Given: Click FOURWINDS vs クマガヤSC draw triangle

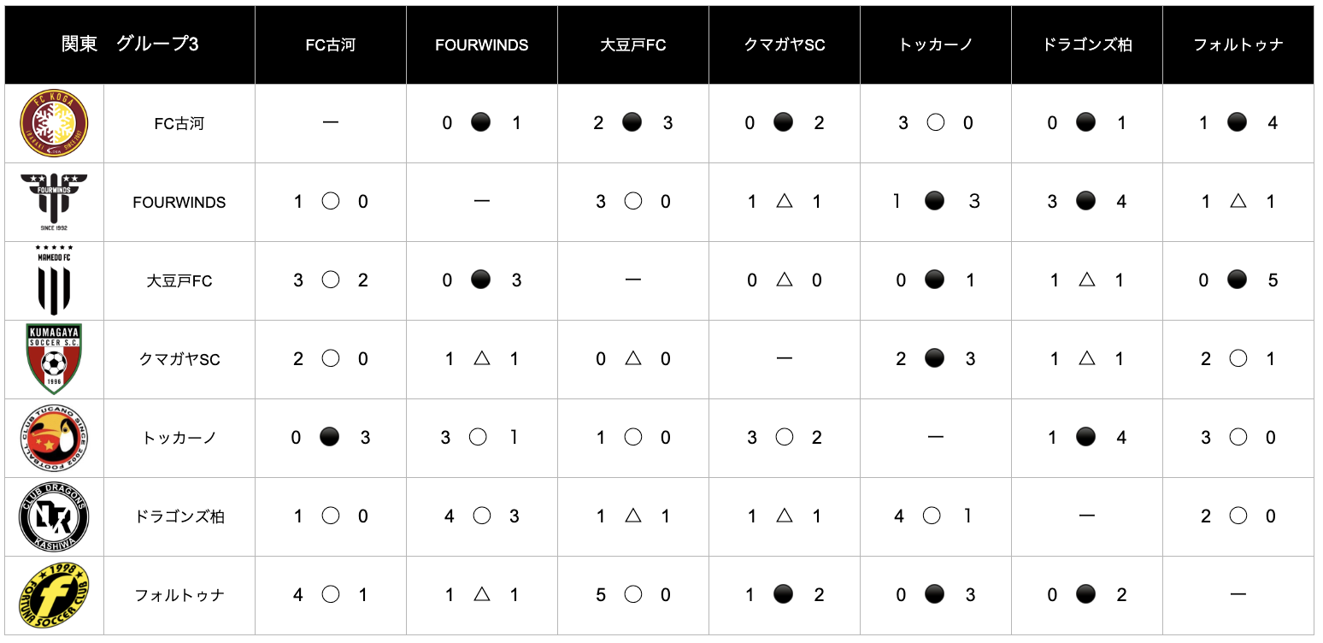Looking at the screenshot, I should [x=784, y=202].
